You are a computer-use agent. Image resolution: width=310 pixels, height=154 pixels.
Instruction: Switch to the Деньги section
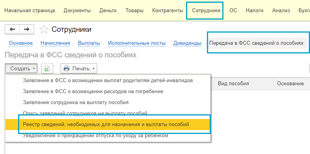[x=108, y=11]
